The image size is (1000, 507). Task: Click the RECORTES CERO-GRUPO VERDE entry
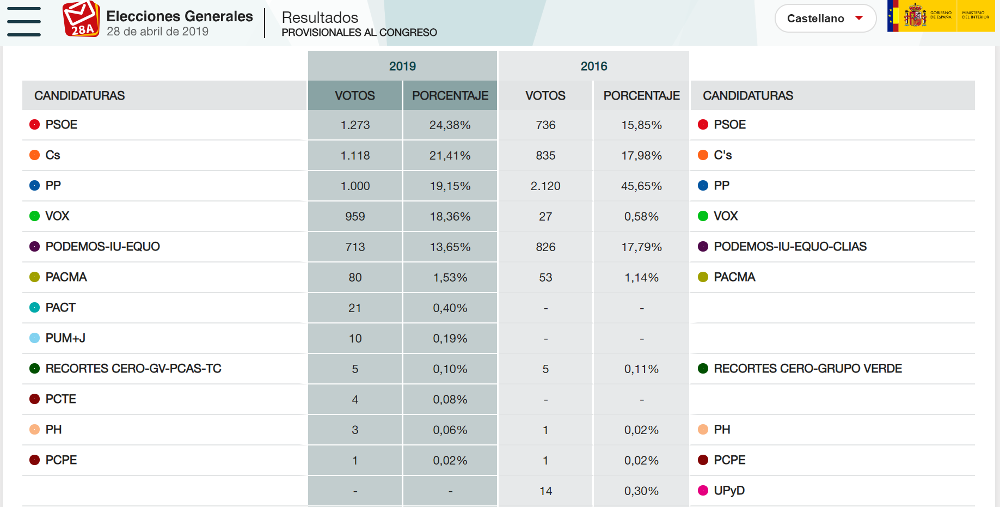(807, 369)
